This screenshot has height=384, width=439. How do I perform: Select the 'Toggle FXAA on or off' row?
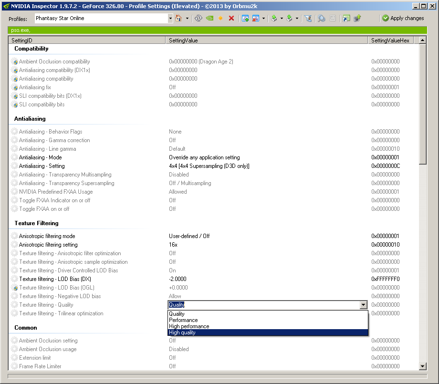(x=214, y=209)
